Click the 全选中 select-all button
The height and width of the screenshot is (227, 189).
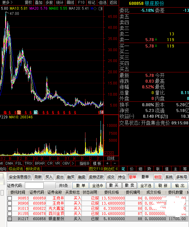pos(98,186)
